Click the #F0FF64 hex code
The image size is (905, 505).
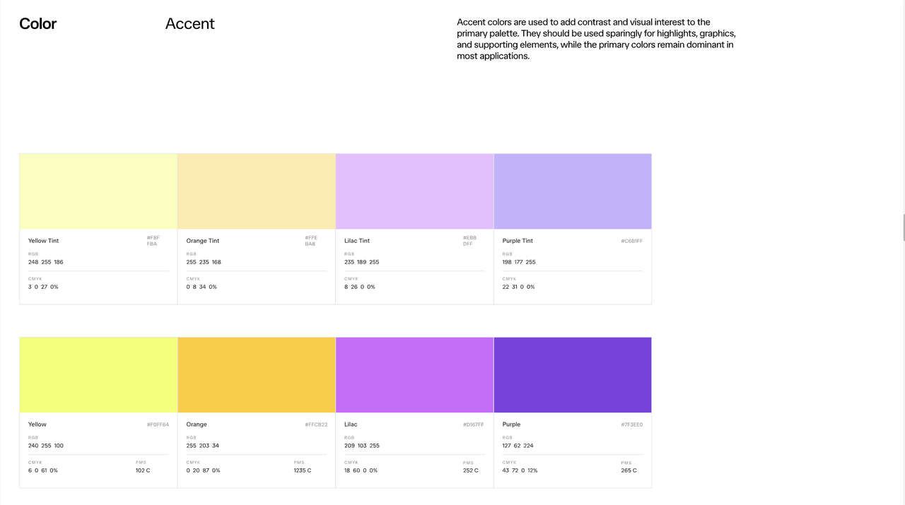tap(158, 424)
